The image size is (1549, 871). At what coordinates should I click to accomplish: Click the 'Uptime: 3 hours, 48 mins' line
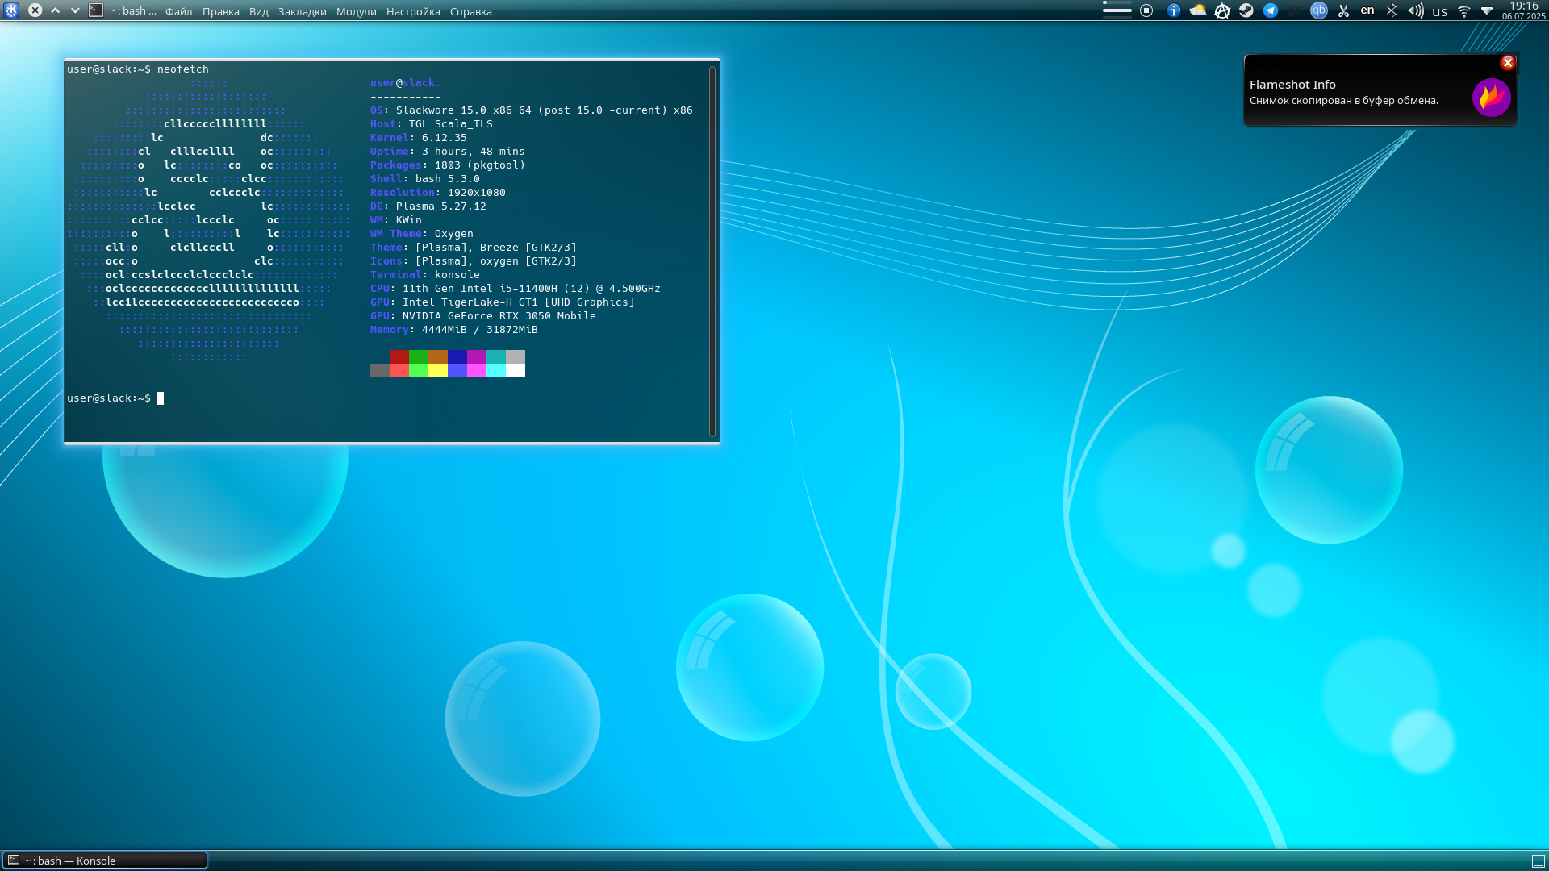(448, 152)
